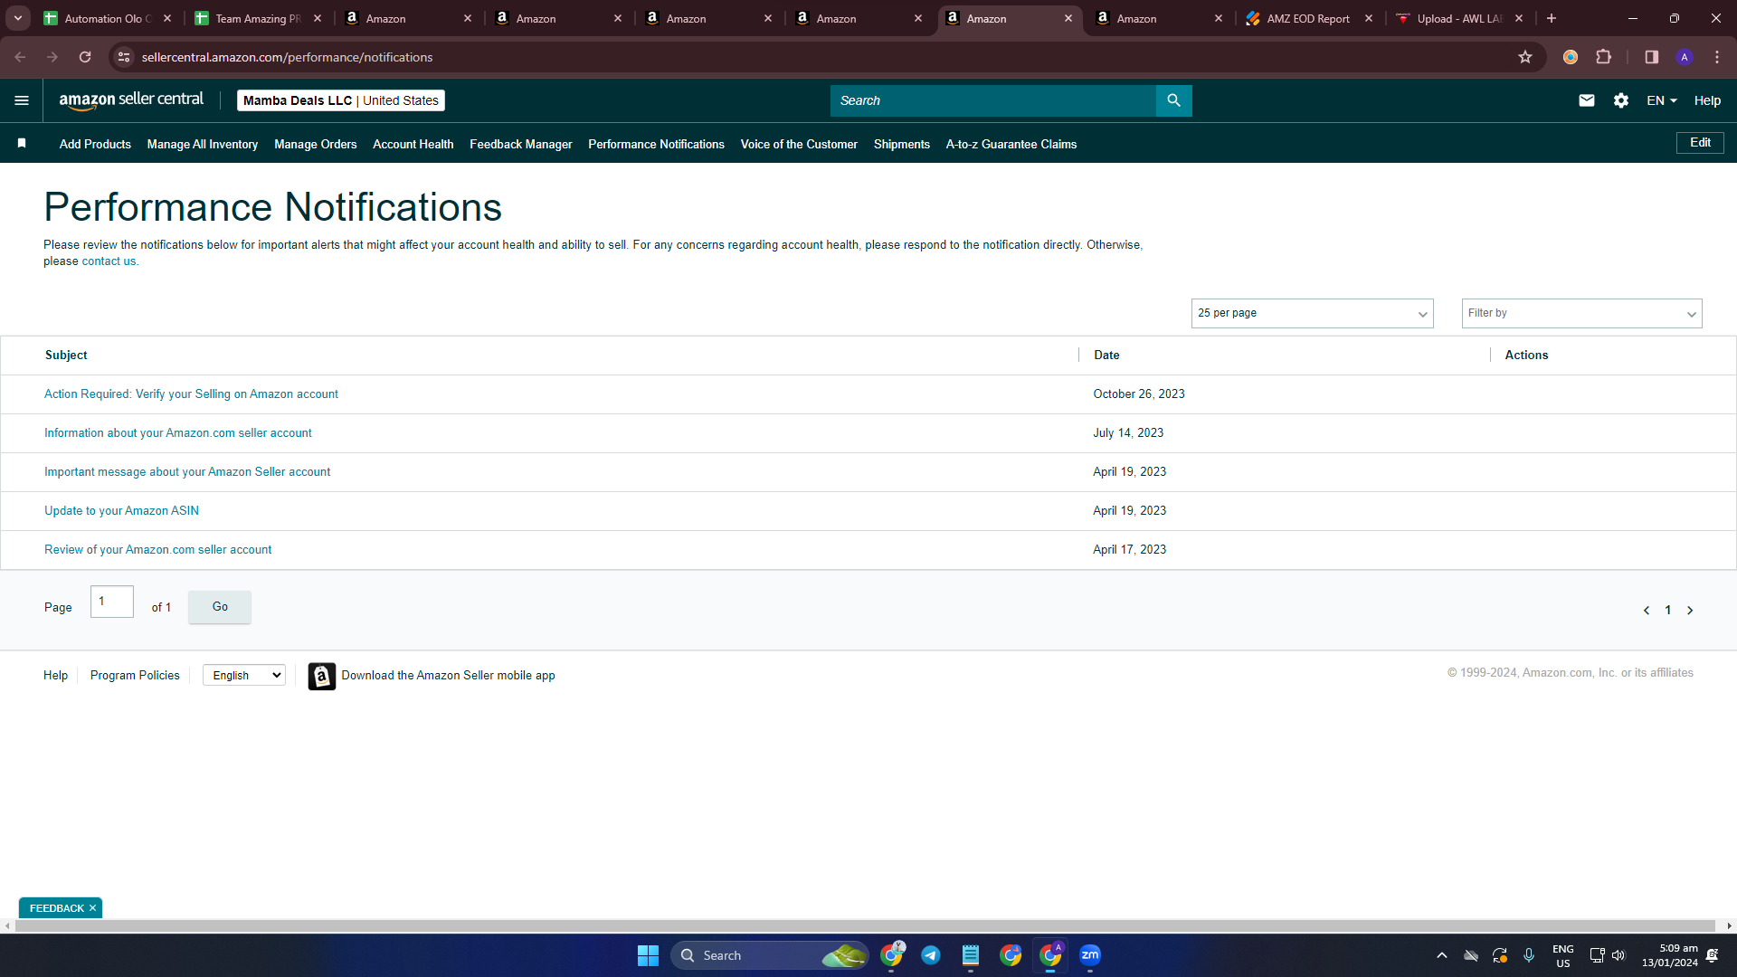Open the Windows Start menu
Image resolution: width=1737 pixels, height=977 pixels.
[648, 955]
